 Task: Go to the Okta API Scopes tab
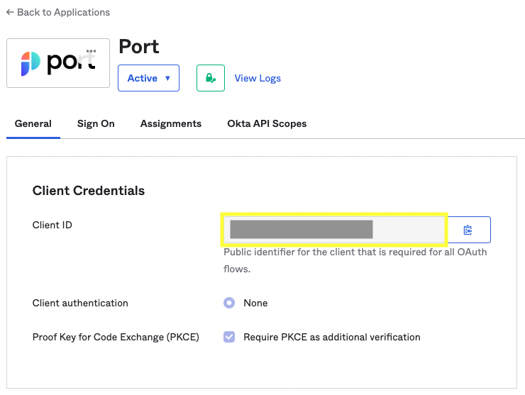point(267,123)
